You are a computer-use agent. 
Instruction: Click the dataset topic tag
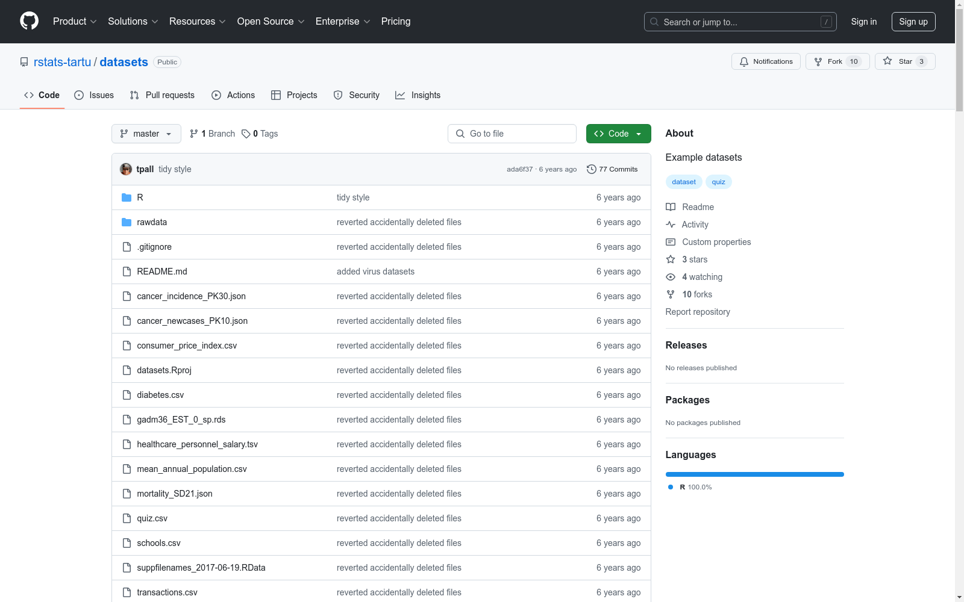(x=684, y=182)
